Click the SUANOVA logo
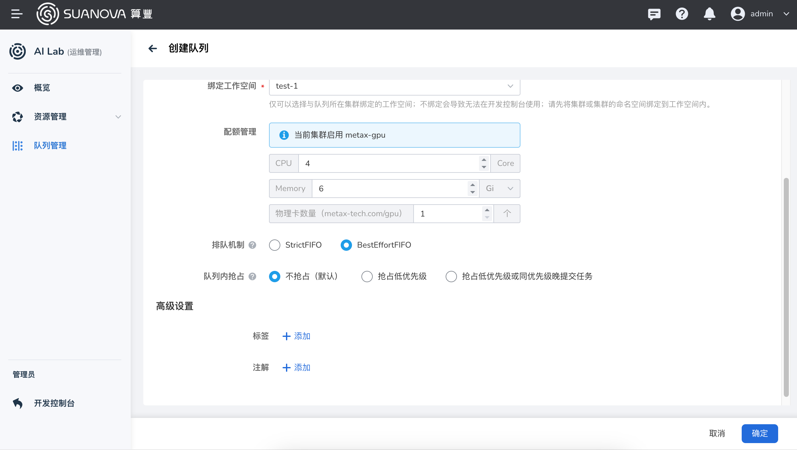The height and width of the screenshot is (450, 797). pos(94,14)
